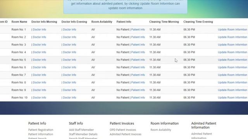Click the Cleaning Time Evening column header

point(198,22)
